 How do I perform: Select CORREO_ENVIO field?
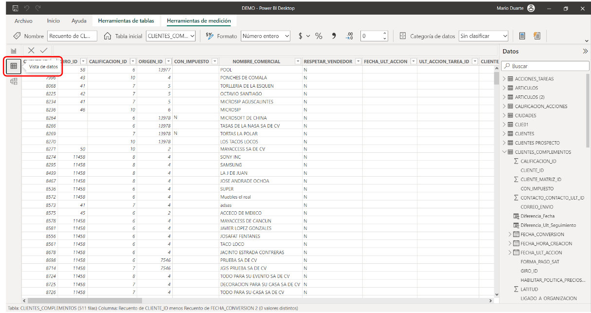536,207
